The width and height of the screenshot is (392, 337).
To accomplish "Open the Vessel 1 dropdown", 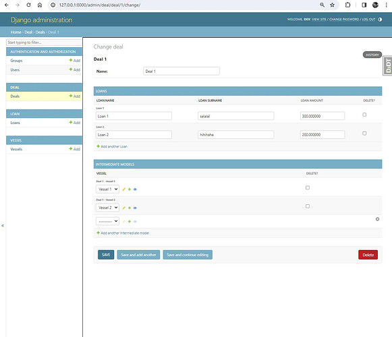I will click(107, 189).
